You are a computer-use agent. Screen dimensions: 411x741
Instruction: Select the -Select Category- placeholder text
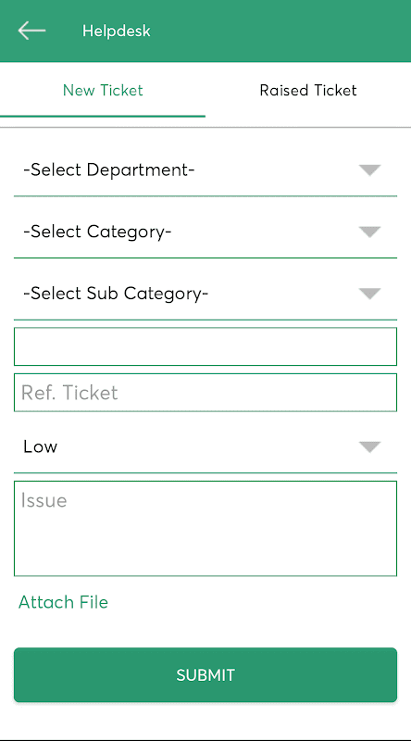(x=97, y=232)
